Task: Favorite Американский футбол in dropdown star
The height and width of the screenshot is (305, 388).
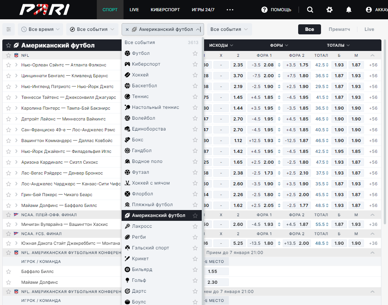Action: pos(195,215)
